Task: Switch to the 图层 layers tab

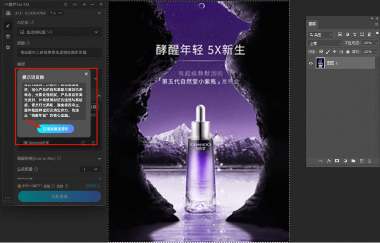Action: click(312, 24)
